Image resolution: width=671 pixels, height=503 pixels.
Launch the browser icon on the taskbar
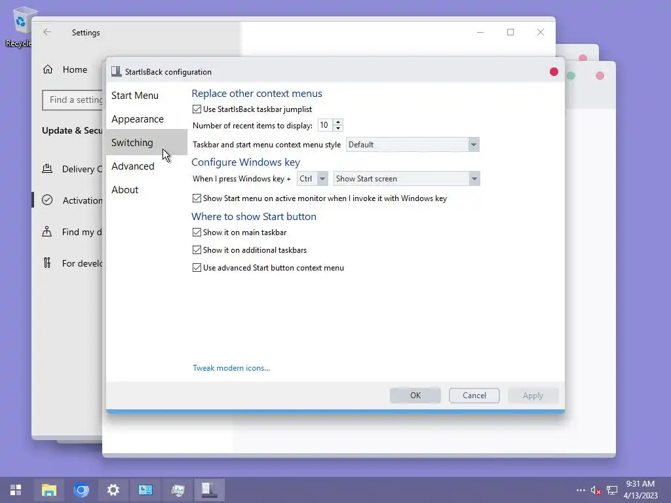(81, 490)
